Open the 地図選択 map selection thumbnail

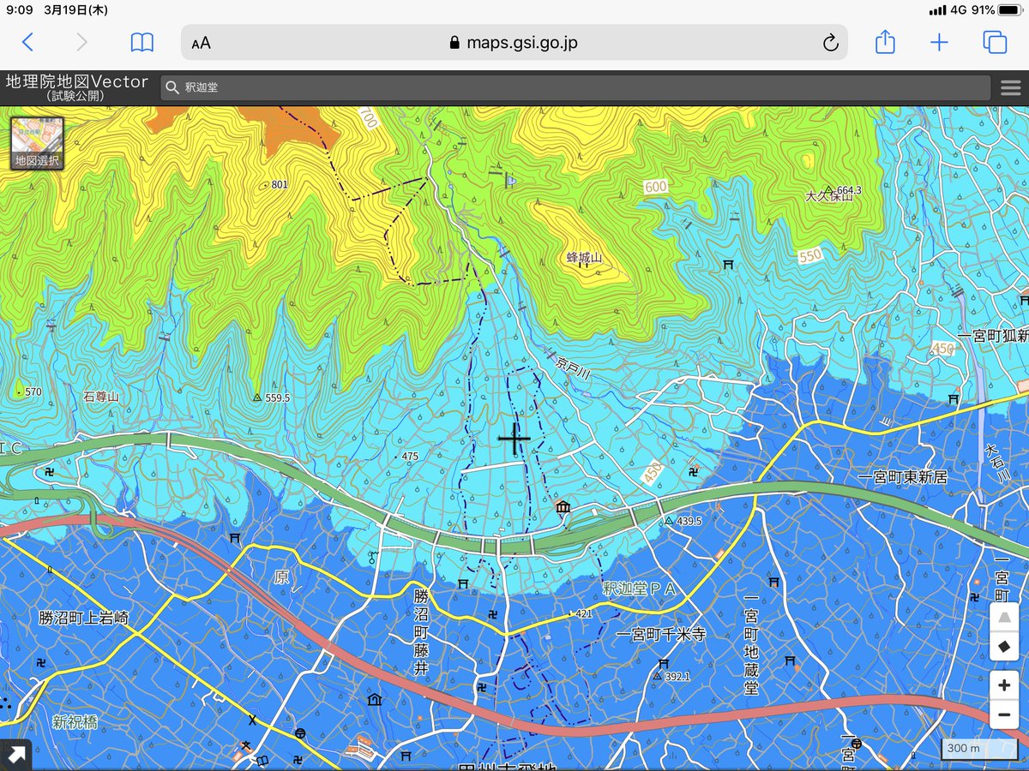tap(37, 143)
